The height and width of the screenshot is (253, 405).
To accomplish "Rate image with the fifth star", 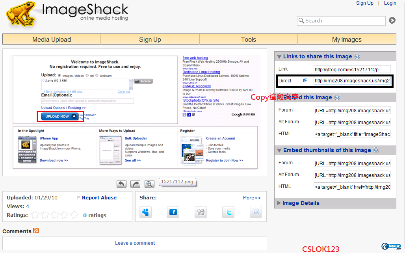I will (74, 215).
